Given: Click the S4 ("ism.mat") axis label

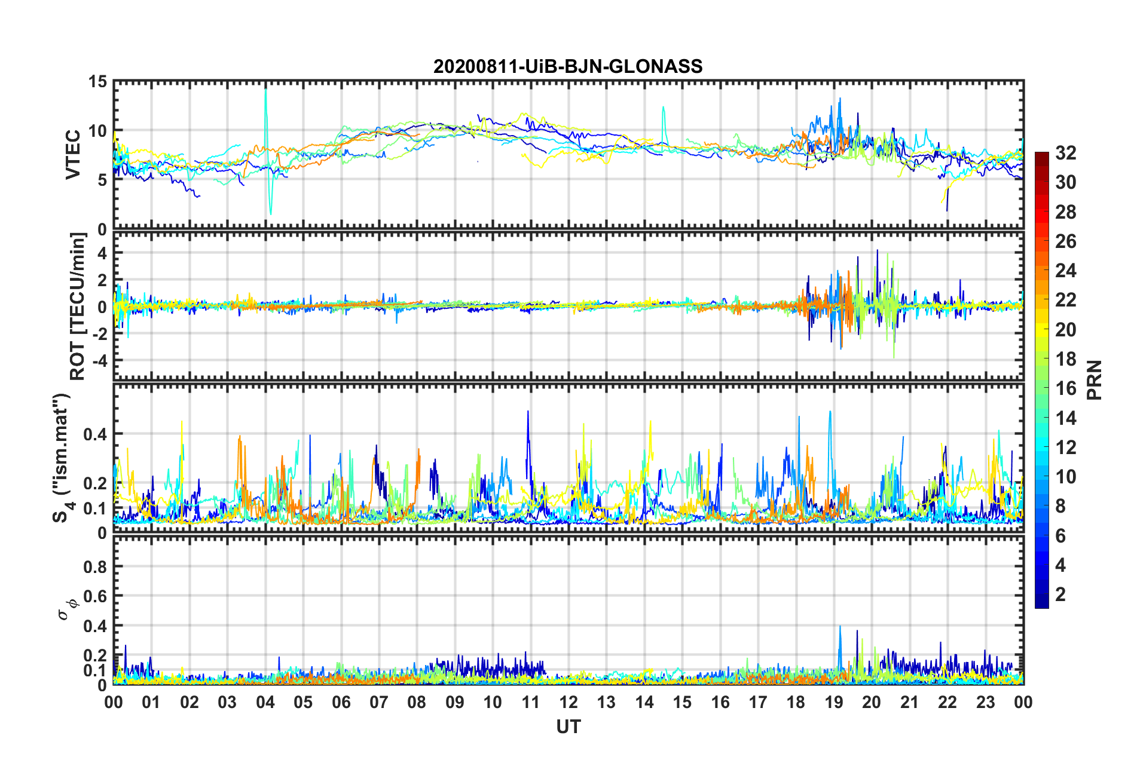Looking at the screenshot, I should tap(63, 458).
